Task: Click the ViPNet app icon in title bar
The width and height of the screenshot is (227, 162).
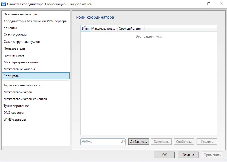Action: [4, 4]
